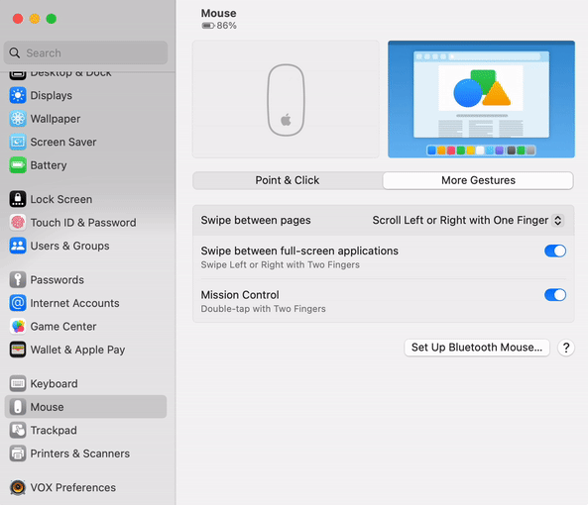Focus the Search field
Viewport: 588px width, 505px height.
[85, 52]
